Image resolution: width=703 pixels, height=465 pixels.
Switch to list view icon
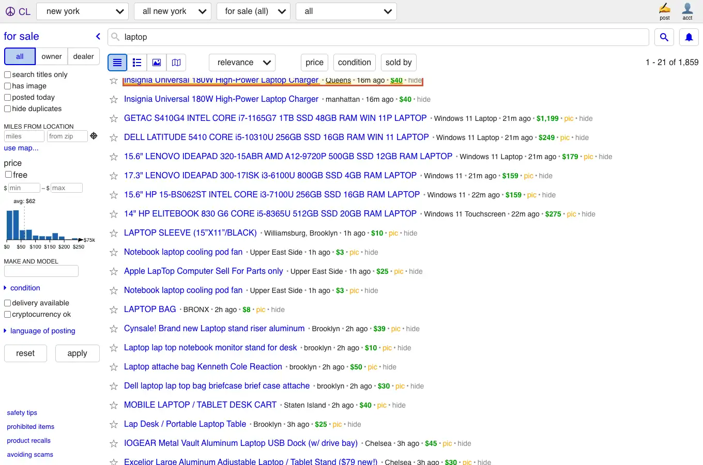[117, 63]
